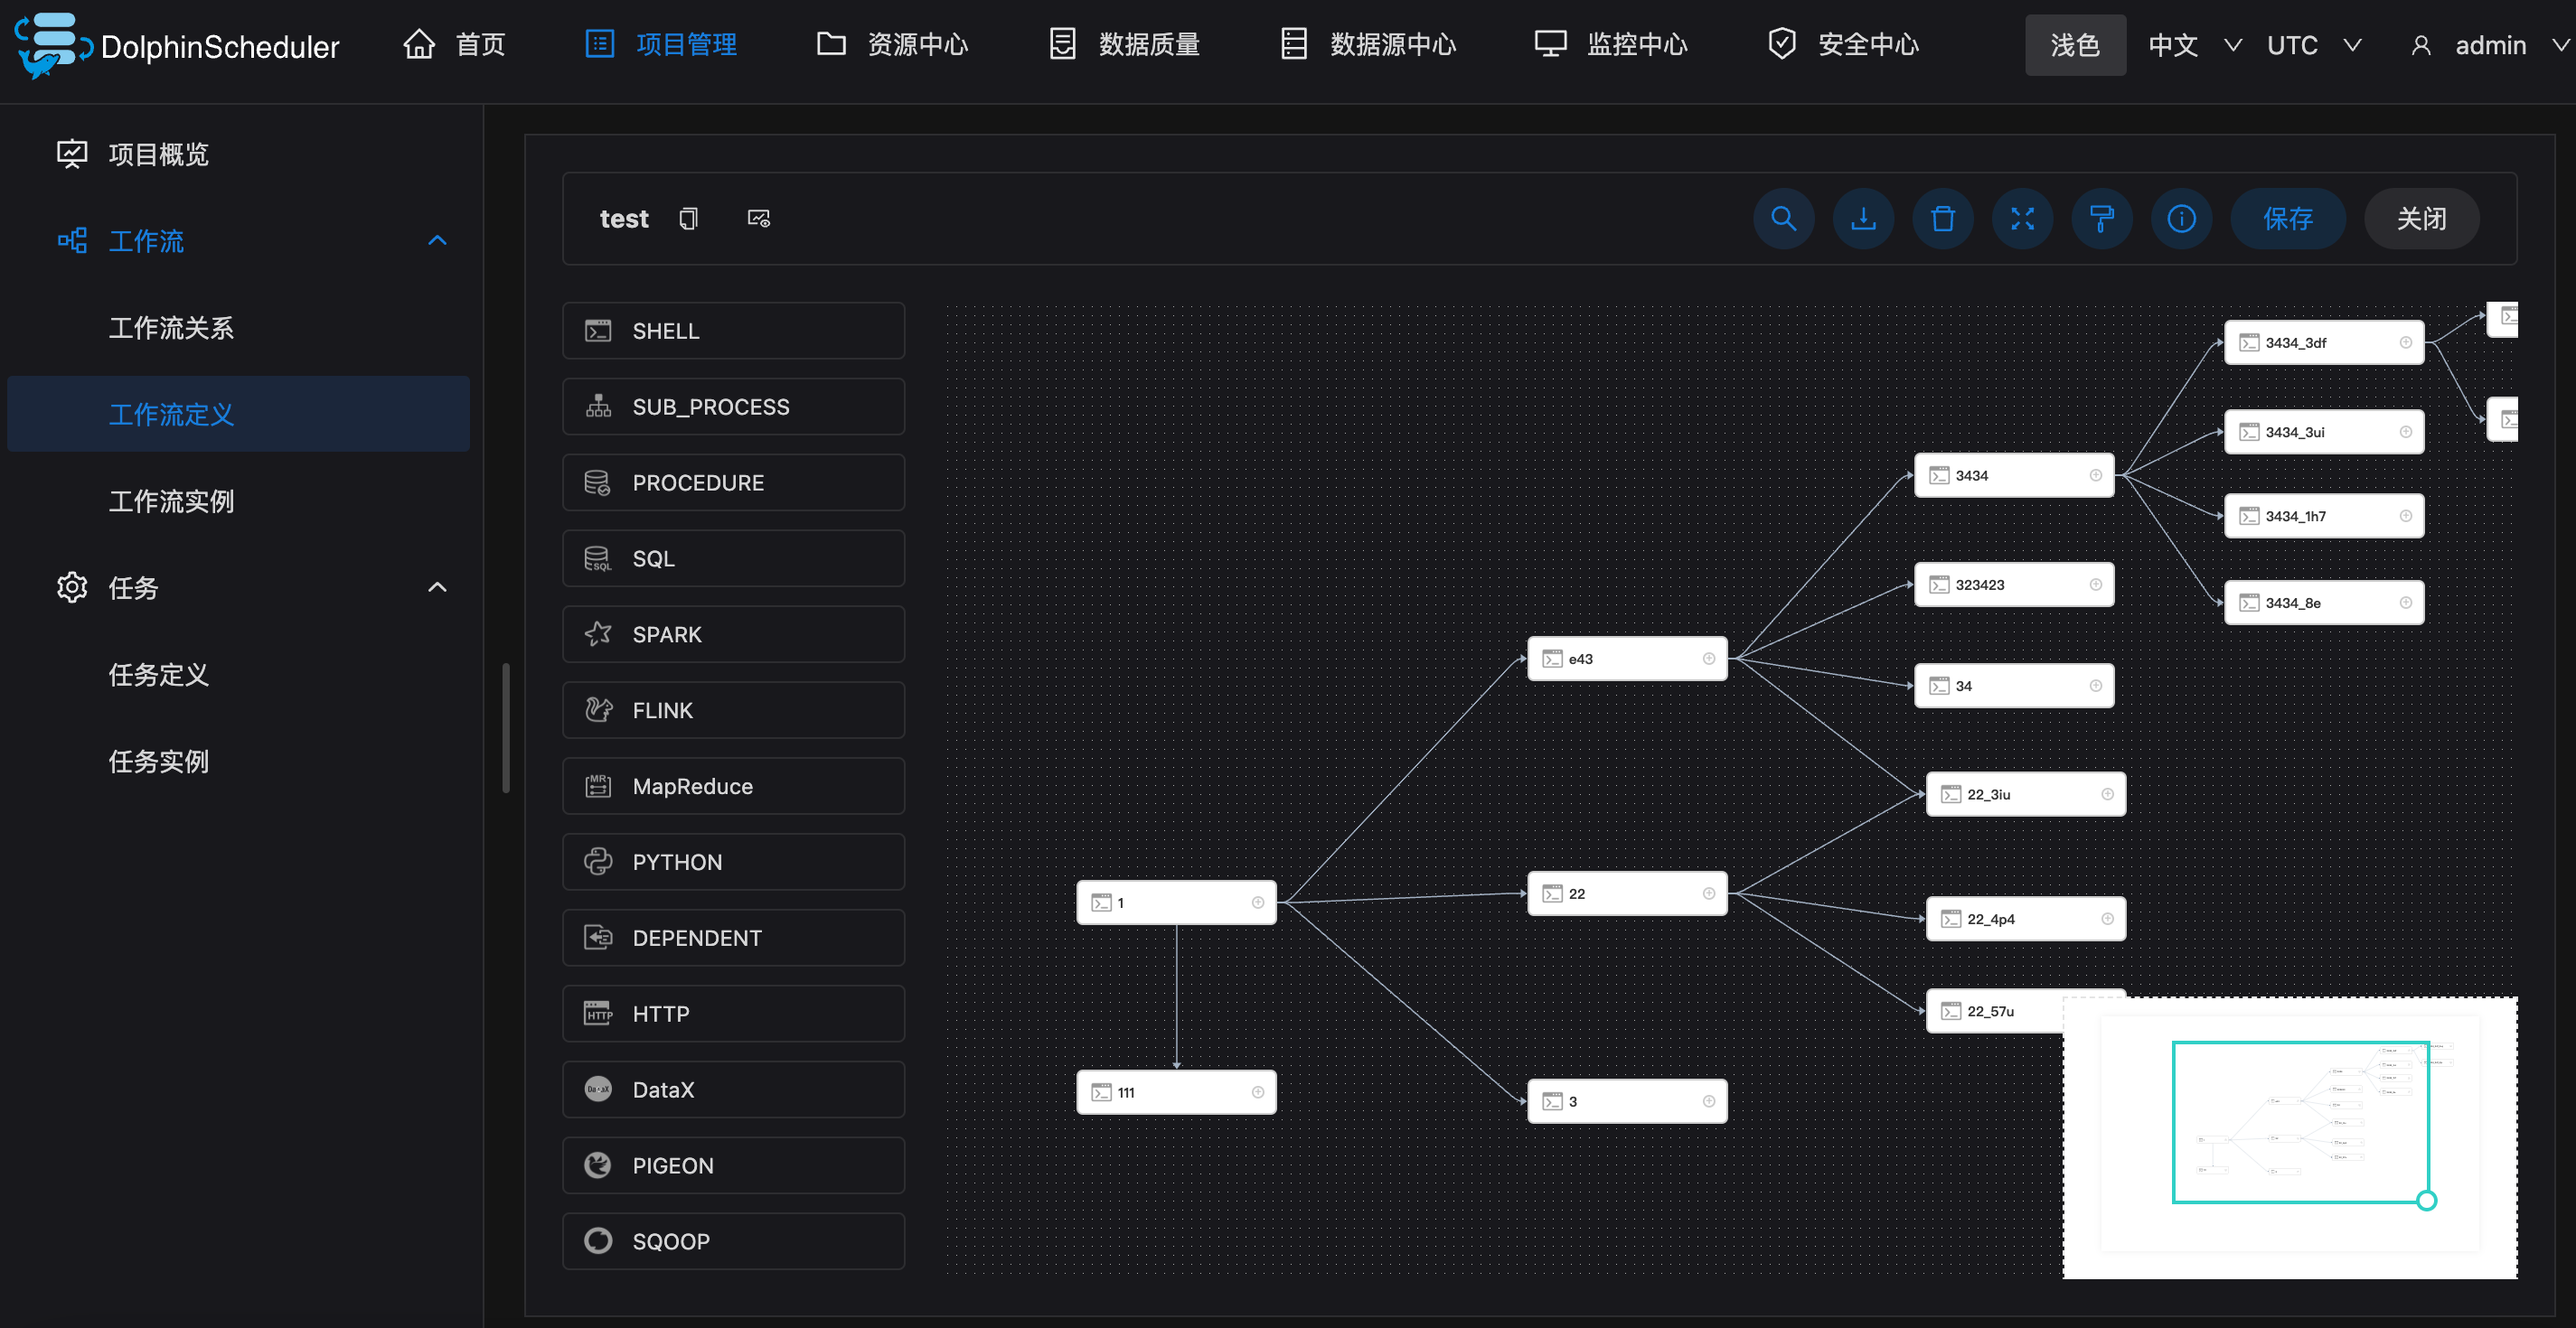
Task: Click the fullscreen expand icon
Action: 2022,218
